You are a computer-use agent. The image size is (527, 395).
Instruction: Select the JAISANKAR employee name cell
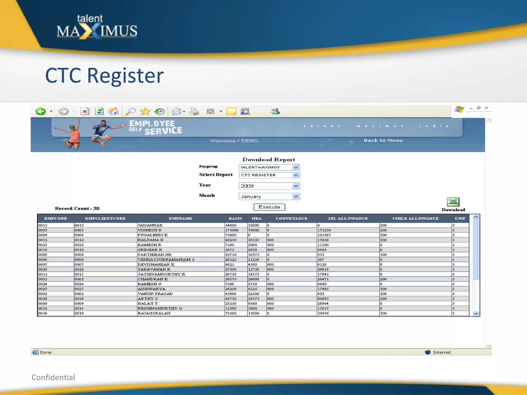coord(181,225)
